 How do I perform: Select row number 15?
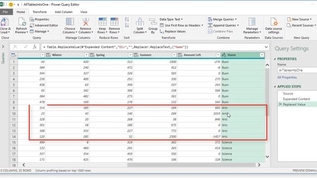[13, 142]
